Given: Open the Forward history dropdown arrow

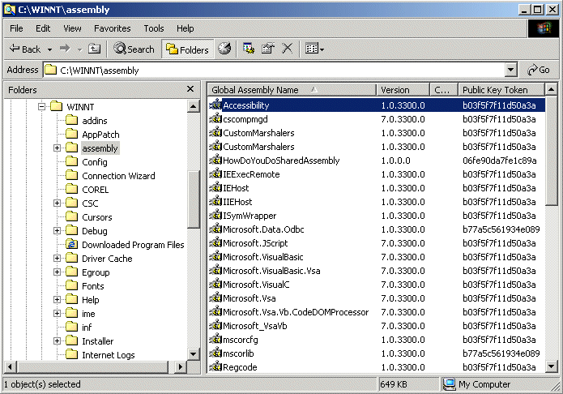Looking at the screenshot, I should [79, 49].
